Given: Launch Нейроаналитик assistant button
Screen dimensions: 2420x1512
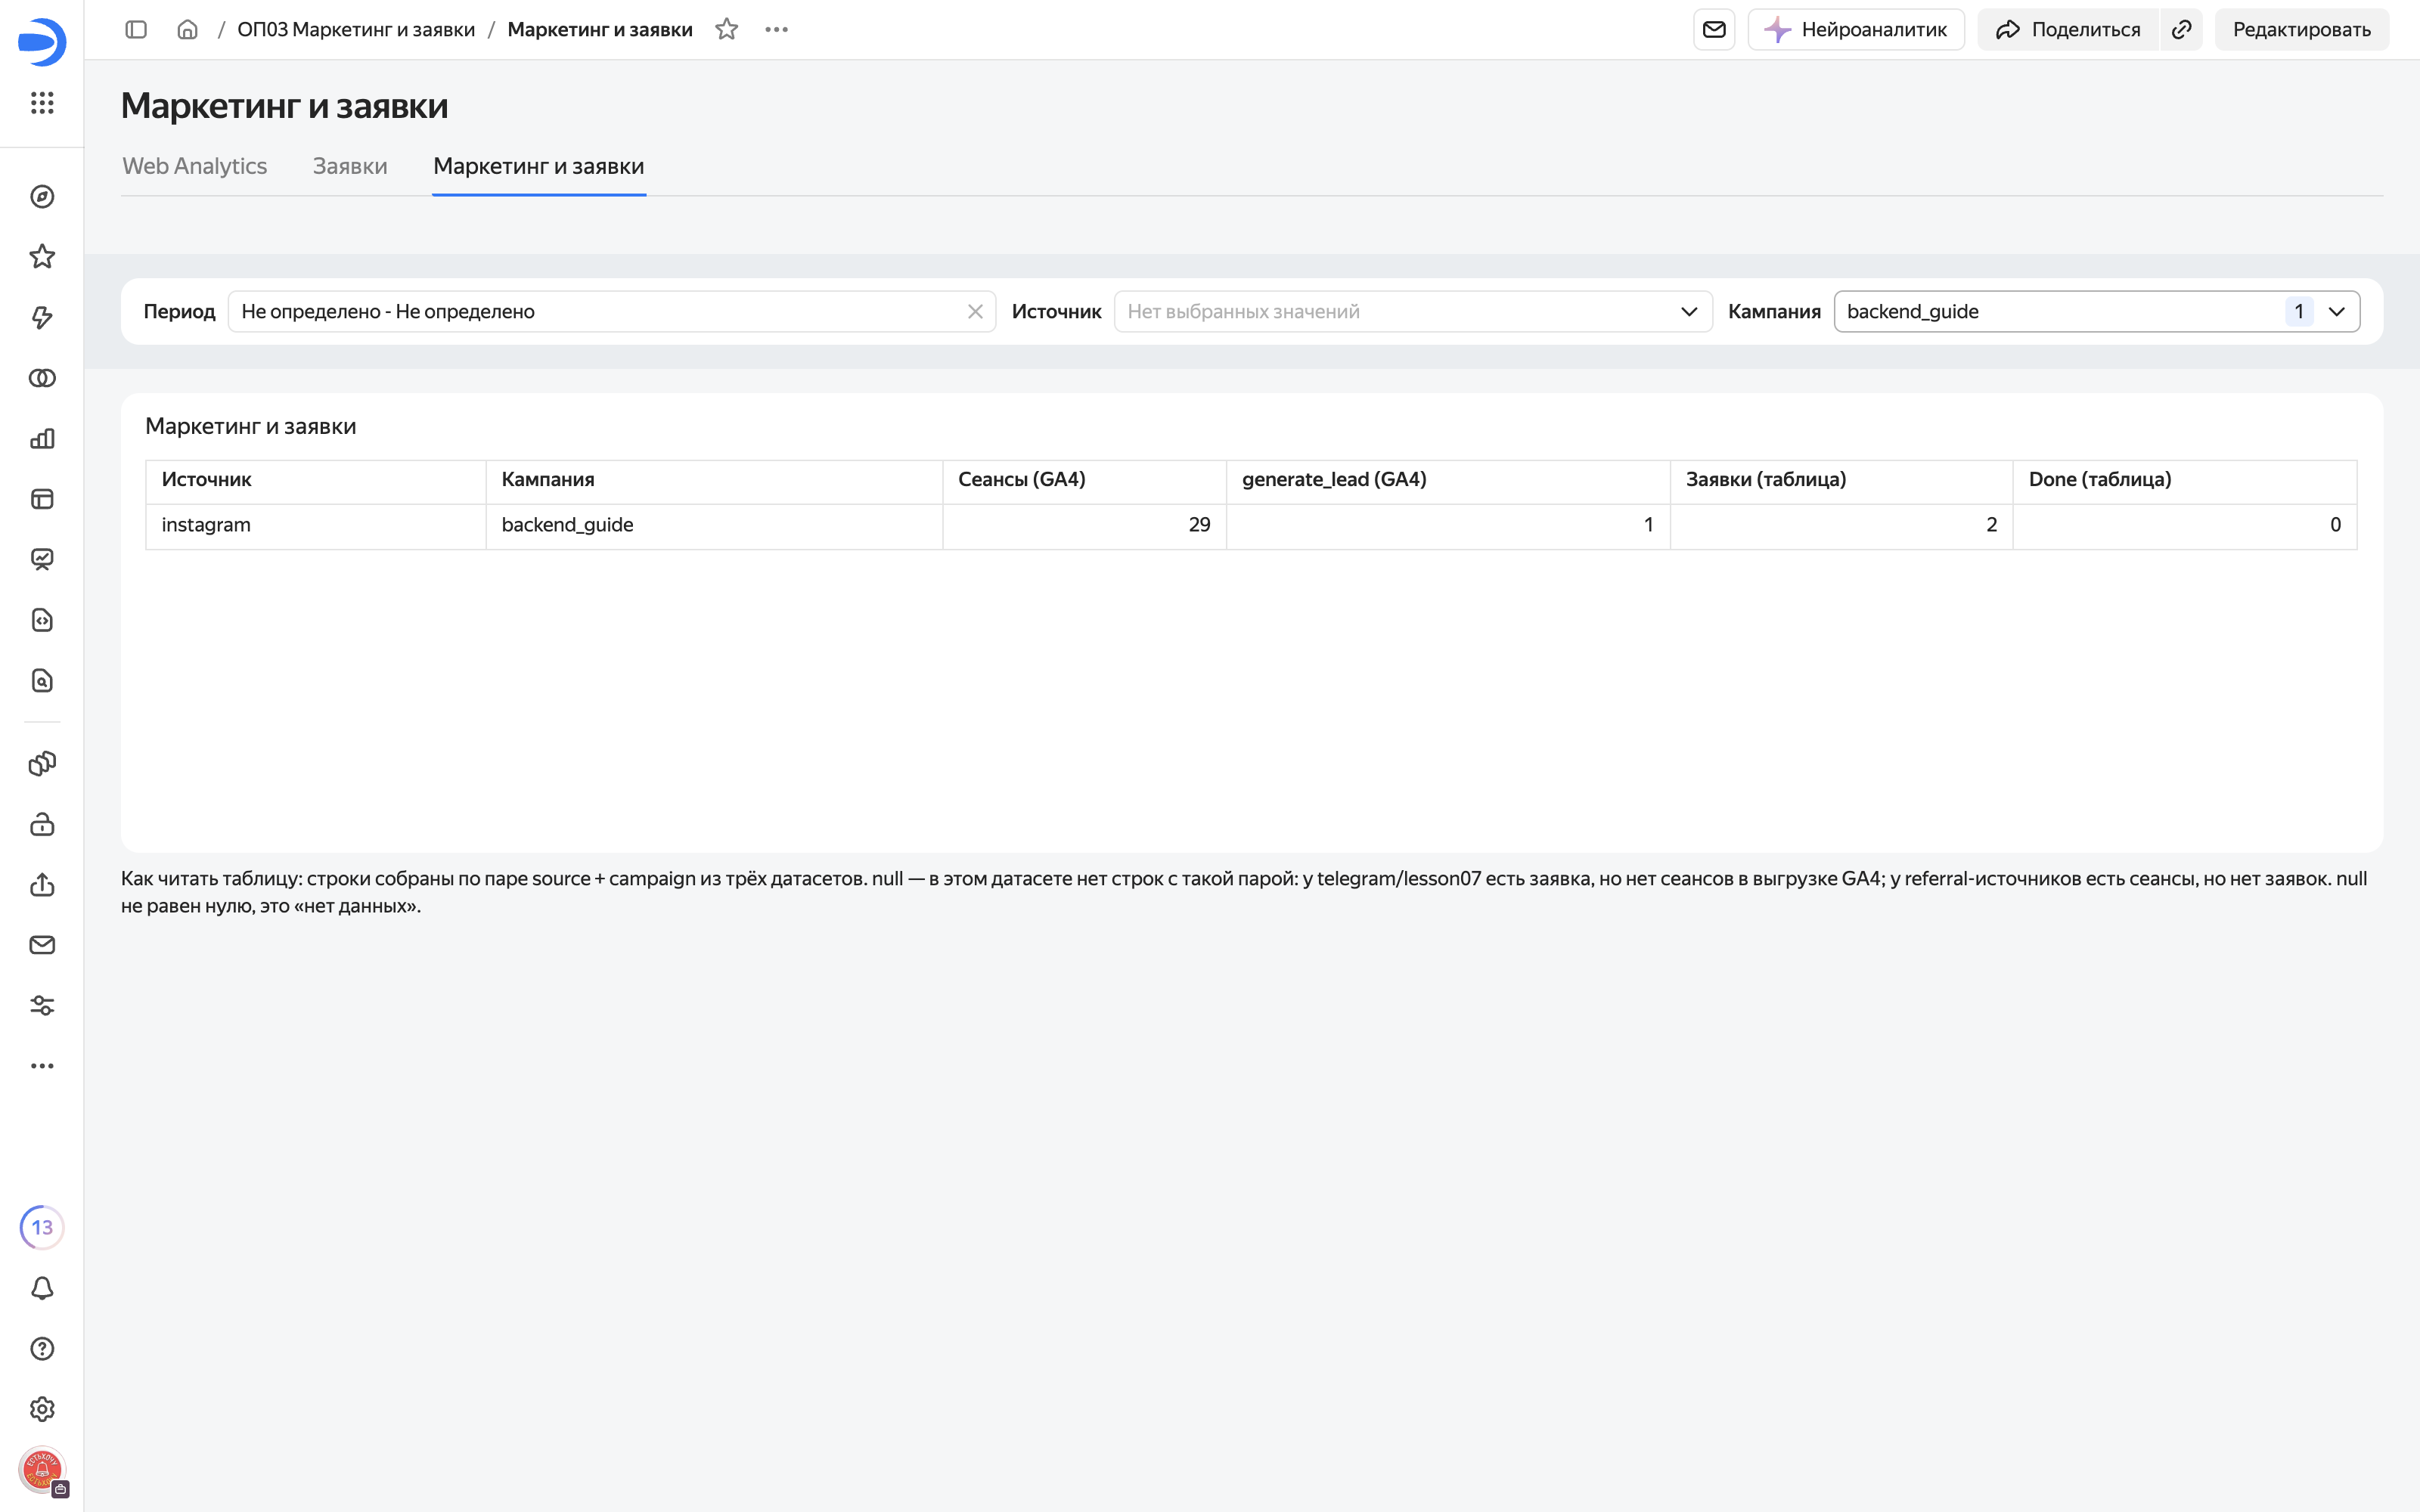Looking at the screenshot, I should [x=1856, y=30].
